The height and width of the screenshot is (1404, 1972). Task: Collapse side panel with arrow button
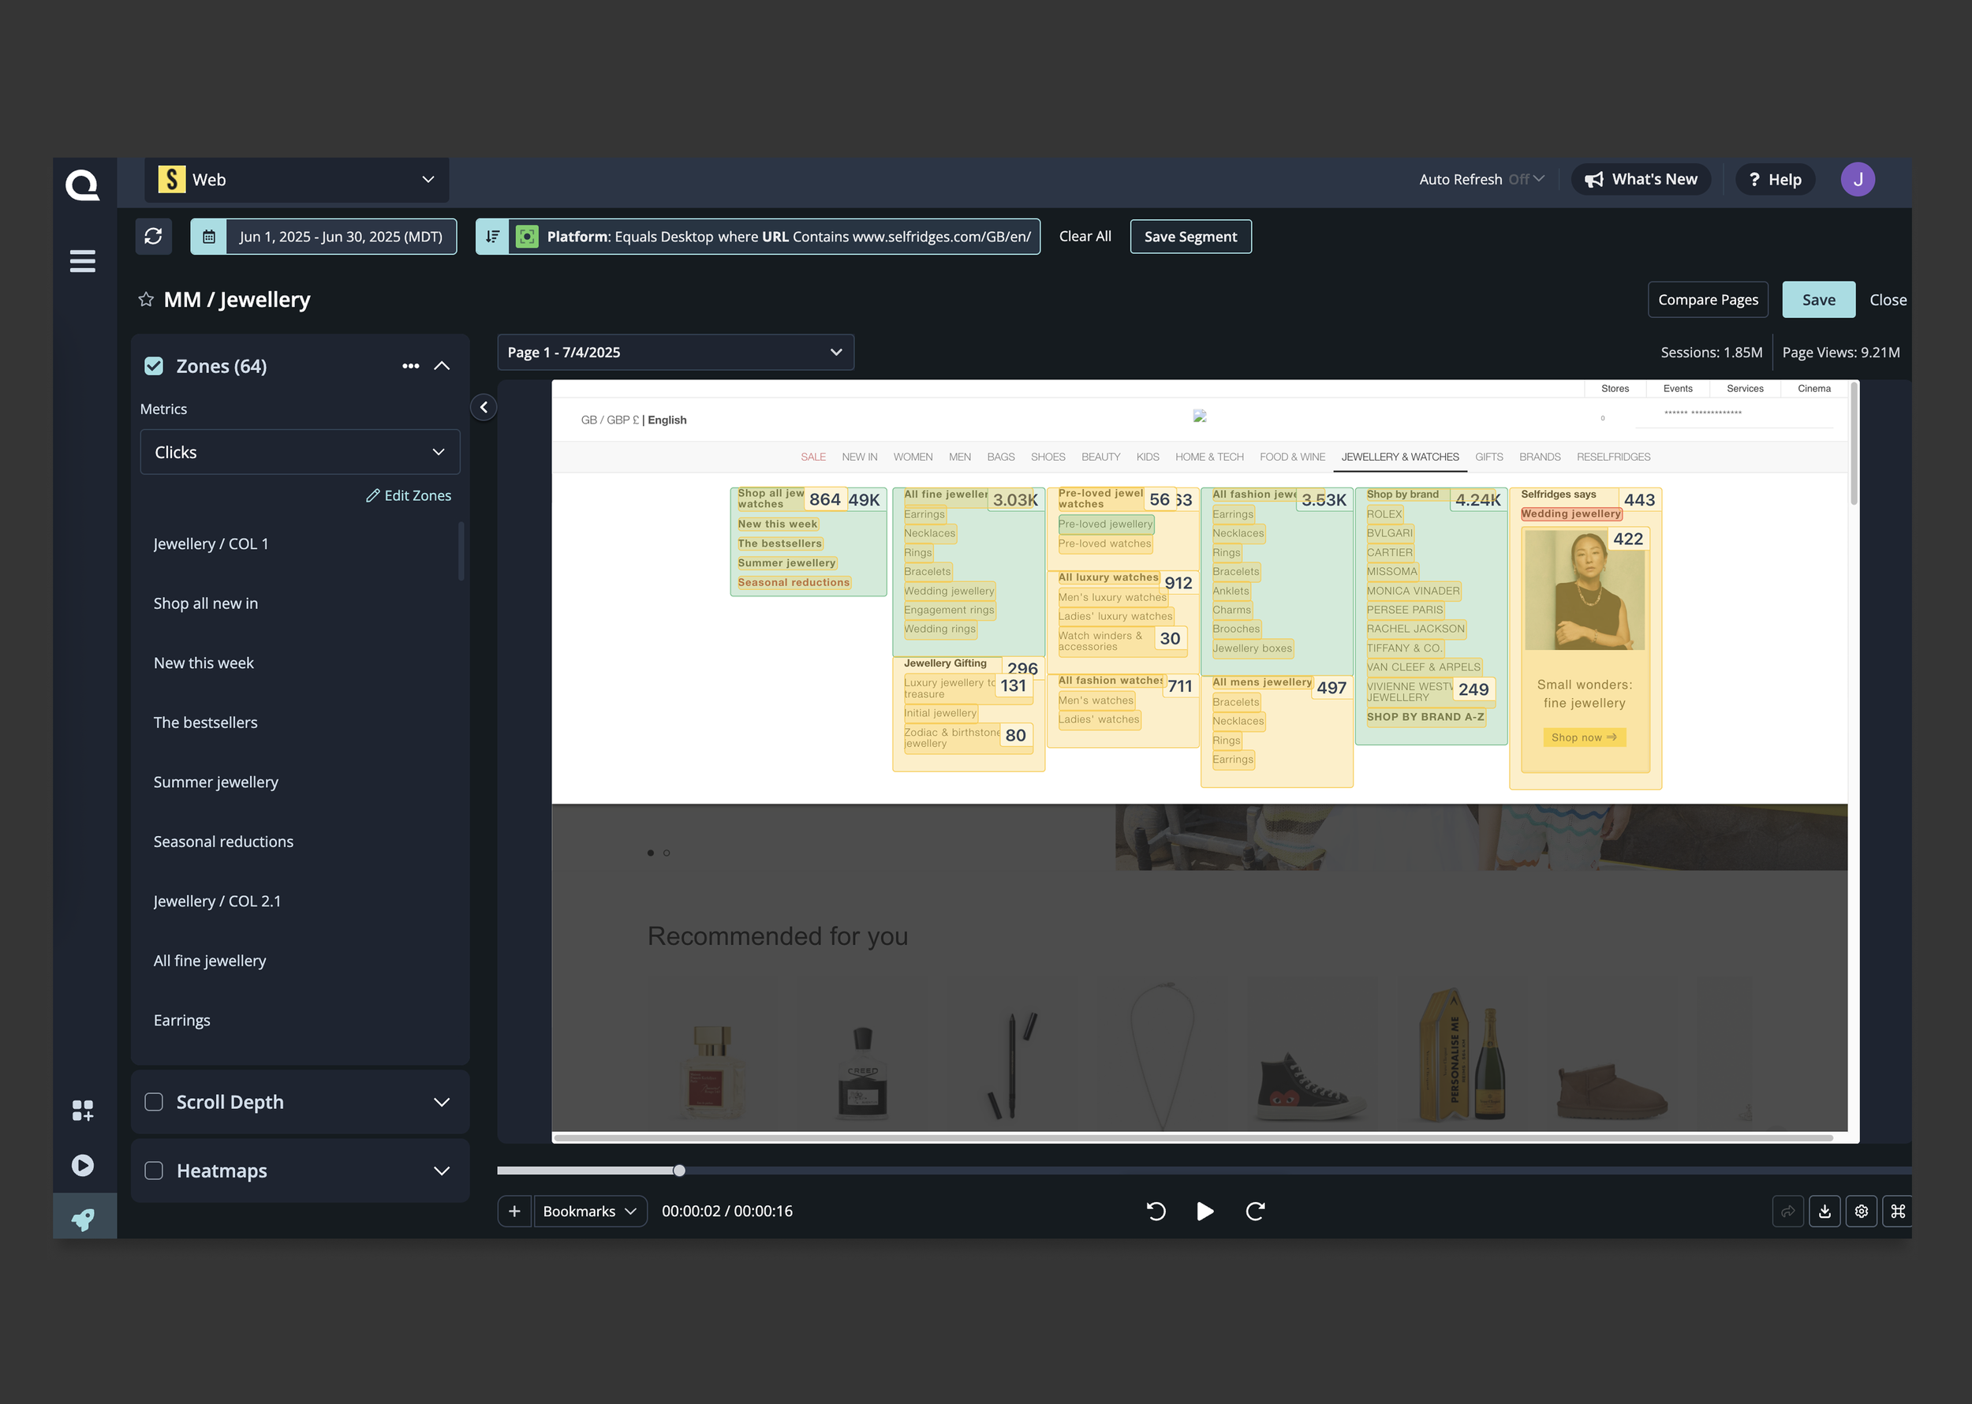click(484, 407)
